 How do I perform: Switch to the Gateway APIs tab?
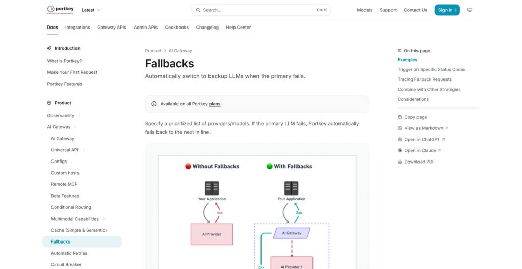click(x=112, y=28)
